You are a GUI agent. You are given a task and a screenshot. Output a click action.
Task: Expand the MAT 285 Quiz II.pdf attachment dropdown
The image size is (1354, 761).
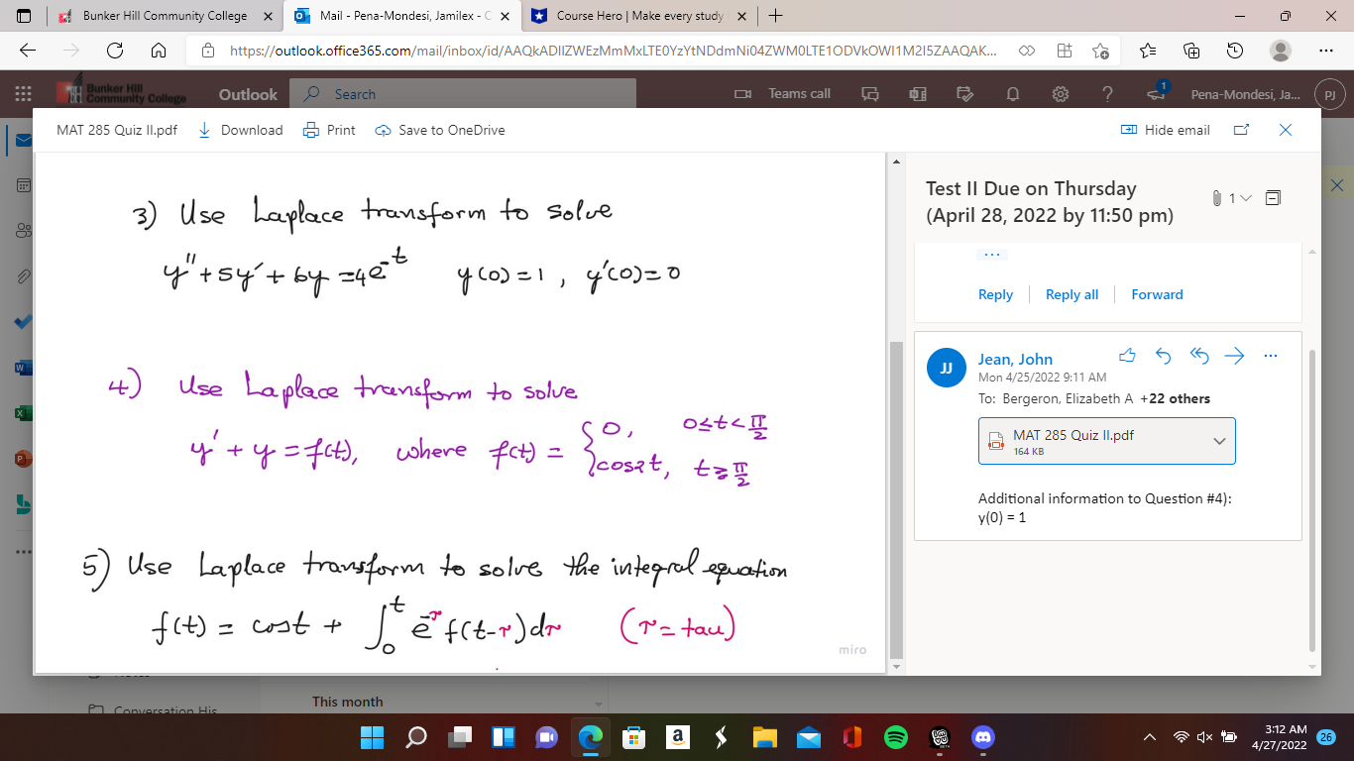tap(1218, 441)
